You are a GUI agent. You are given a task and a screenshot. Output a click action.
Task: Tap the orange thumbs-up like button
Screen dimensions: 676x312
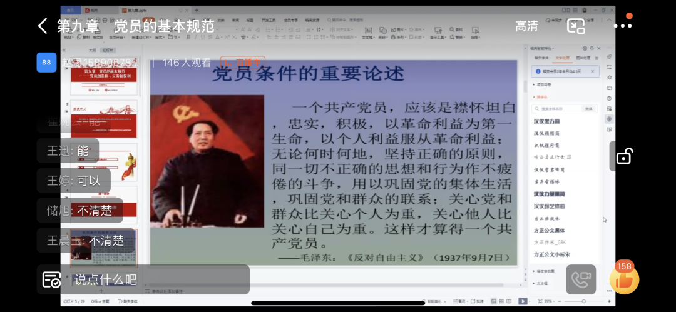tap(624, 279)
